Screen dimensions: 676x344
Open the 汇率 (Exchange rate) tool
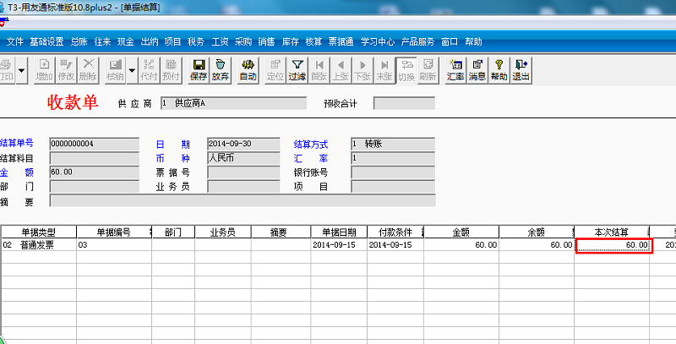455,70
